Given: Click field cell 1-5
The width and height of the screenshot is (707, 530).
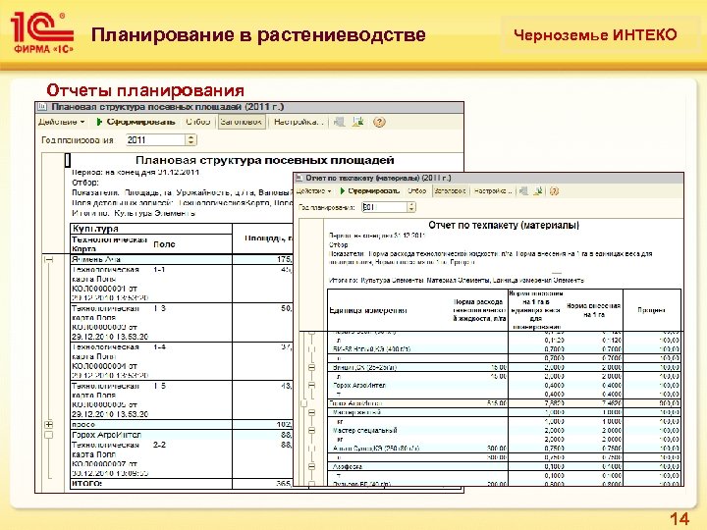Looking at the screenshot, I should point(160,386).
